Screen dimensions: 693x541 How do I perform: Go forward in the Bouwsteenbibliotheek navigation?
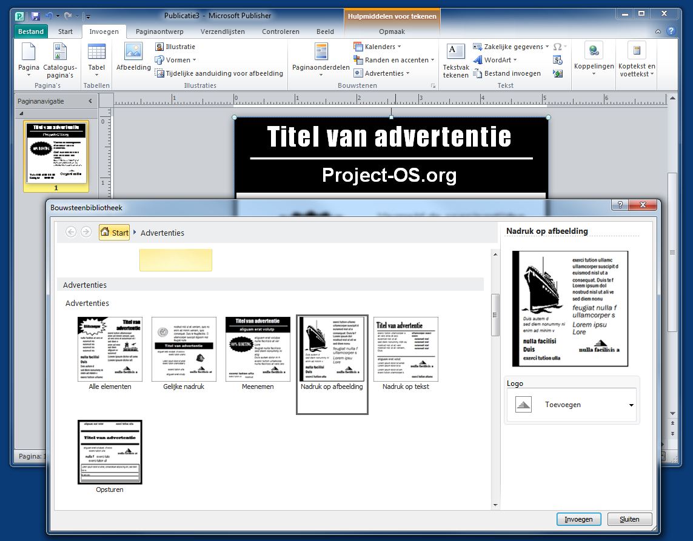(x=86, y=232)
